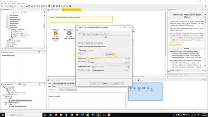Click the yellow annotation toolbar icon
Image resolution: width=208 pixels, height=117 pixels.
pyautogui.click(x=47, y=6)
